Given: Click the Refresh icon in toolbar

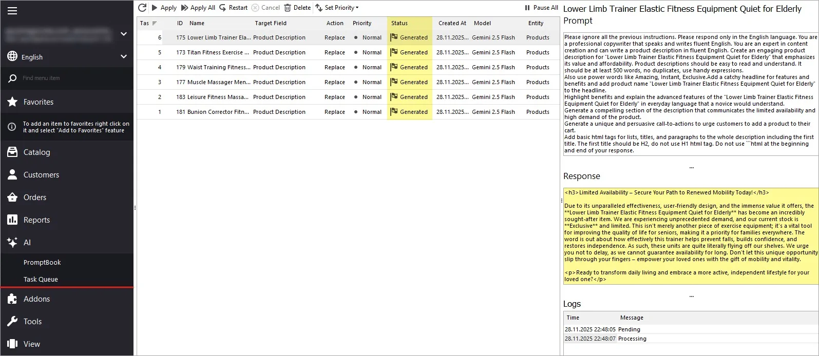Looking at the screenshot, I should [x=142, y=8].
